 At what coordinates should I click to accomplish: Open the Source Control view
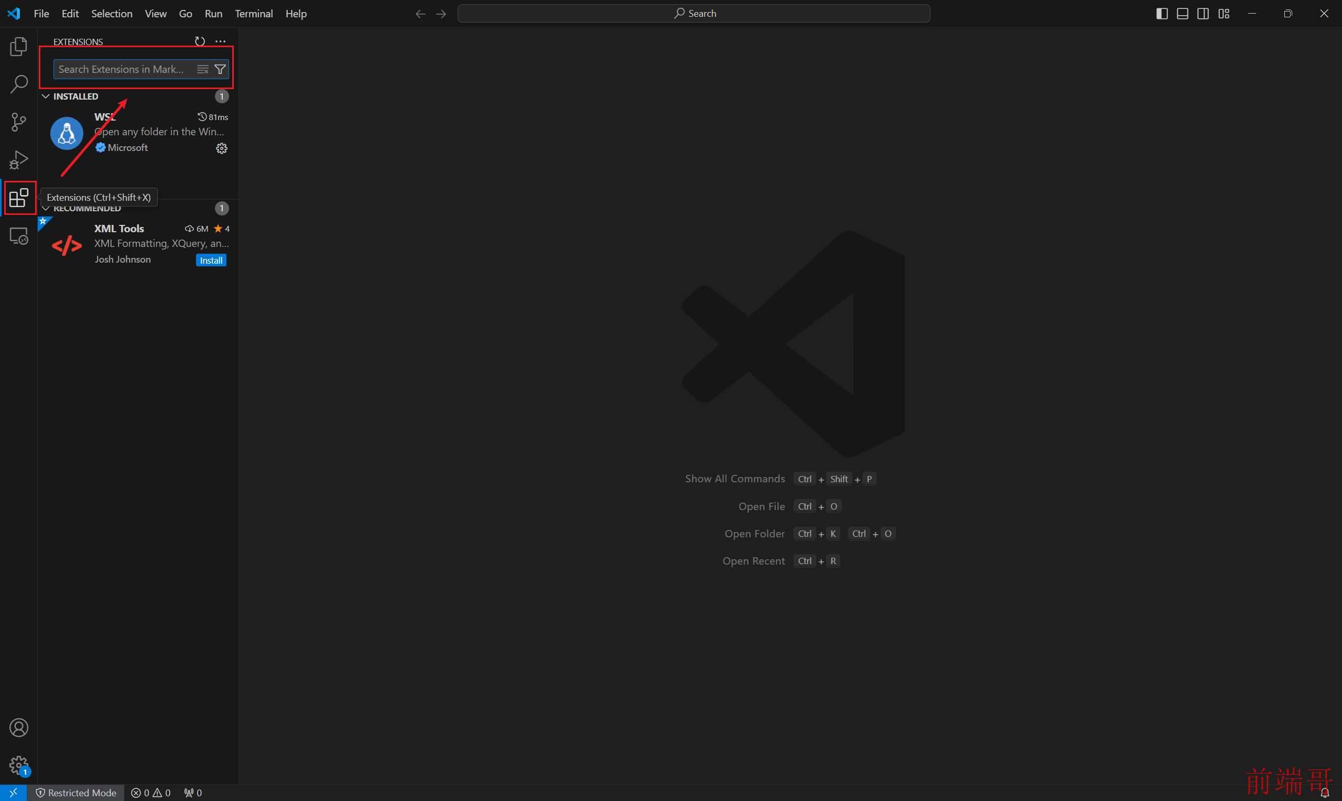(18, 122)
